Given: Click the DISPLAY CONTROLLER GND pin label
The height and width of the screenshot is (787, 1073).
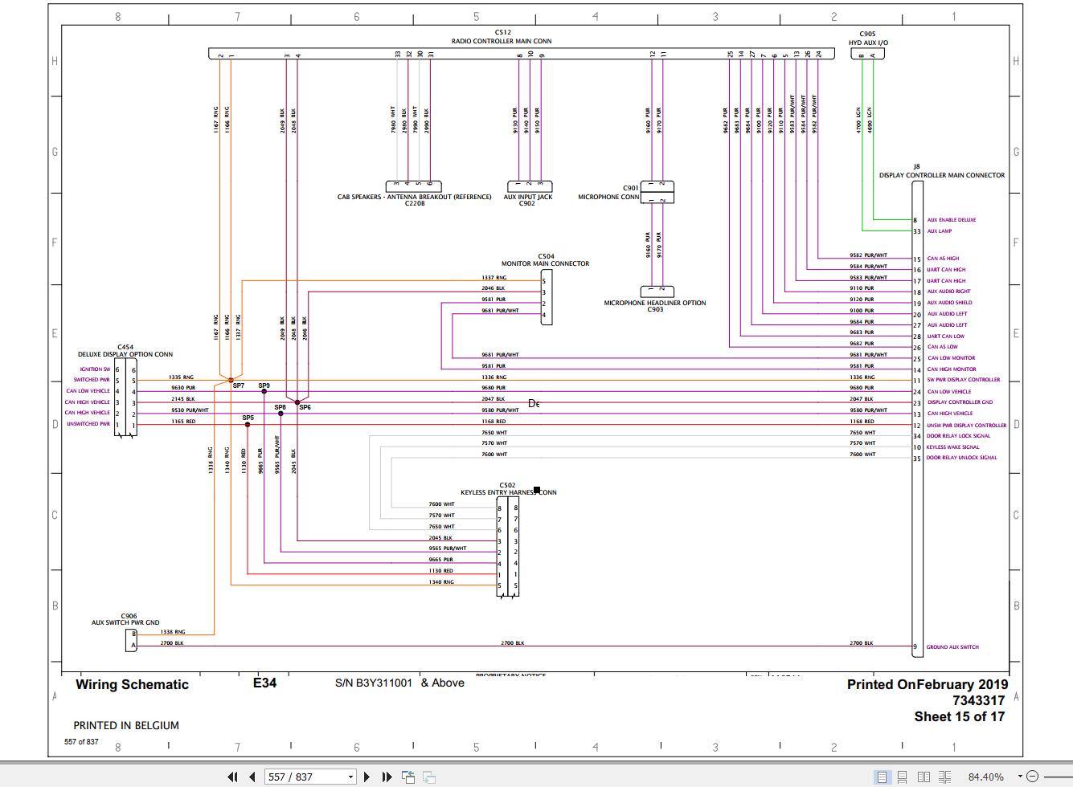Looking at the screenshot, I should pyautogui.click(x=960, y=402).
